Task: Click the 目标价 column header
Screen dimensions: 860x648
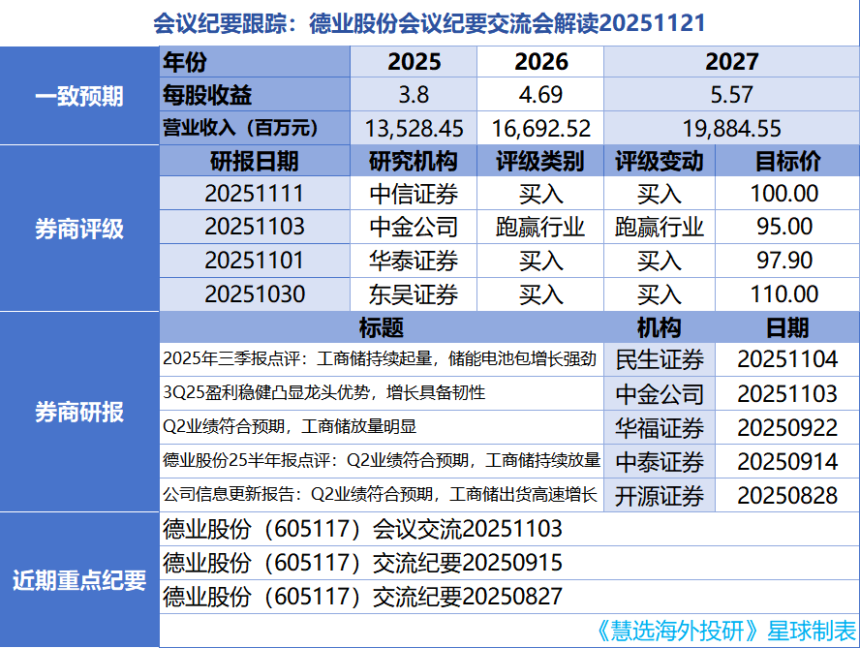Action: (x=787, y=162)
